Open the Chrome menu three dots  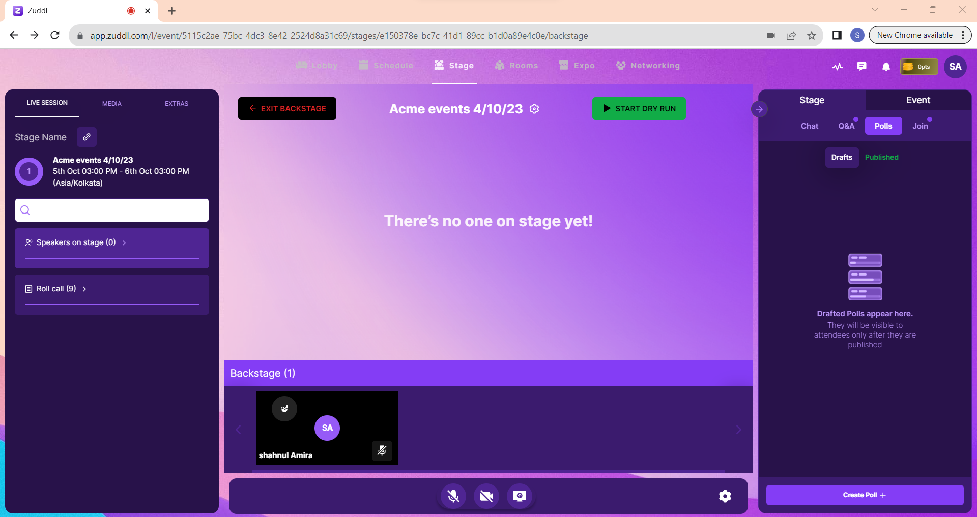pos(963,35)
